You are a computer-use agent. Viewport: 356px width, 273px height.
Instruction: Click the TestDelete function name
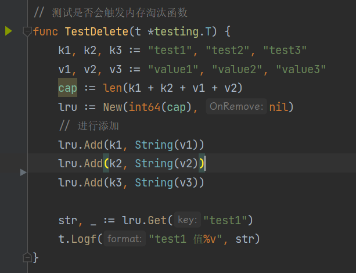pos(92,31)
